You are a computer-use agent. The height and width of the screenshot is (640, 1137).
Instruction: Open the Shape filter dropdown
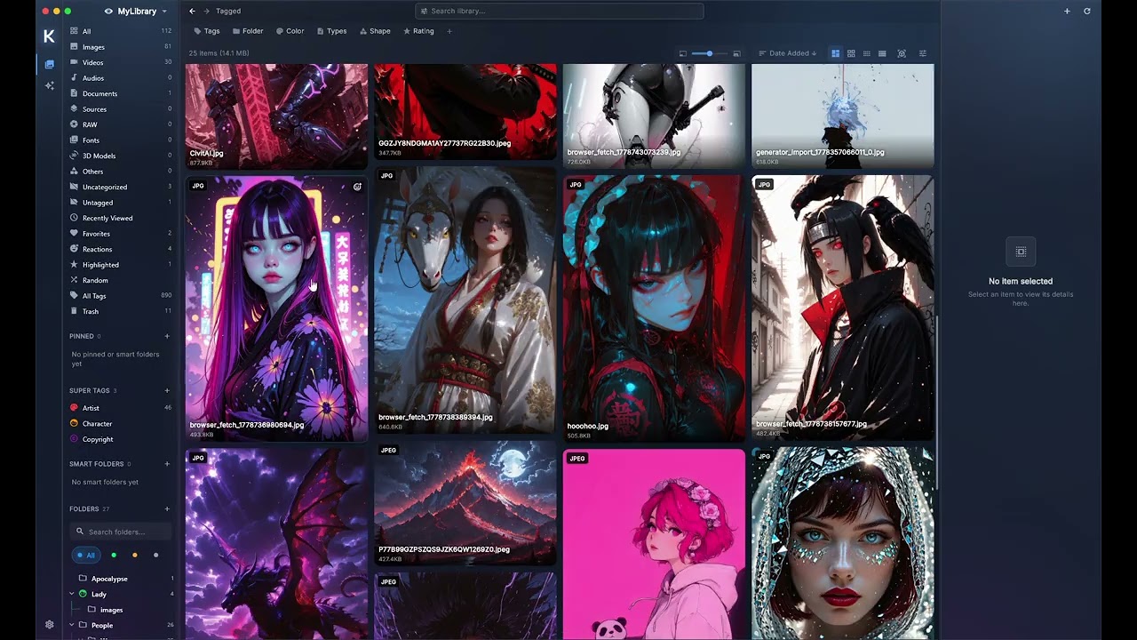coord(375,31)
